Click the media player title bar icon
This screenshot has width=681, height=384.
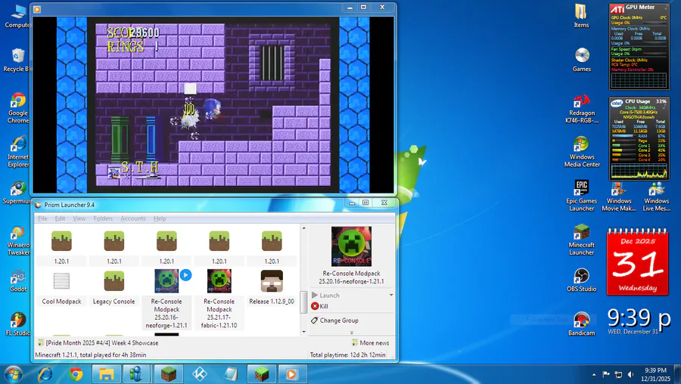coord(37,9)
